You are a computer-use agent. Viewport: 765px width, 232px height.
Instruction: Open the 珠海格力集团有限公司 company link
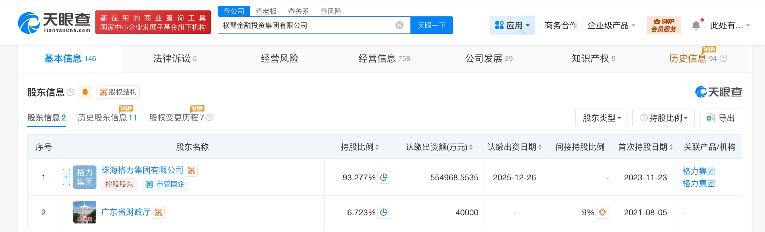click(x=142, y=170)
